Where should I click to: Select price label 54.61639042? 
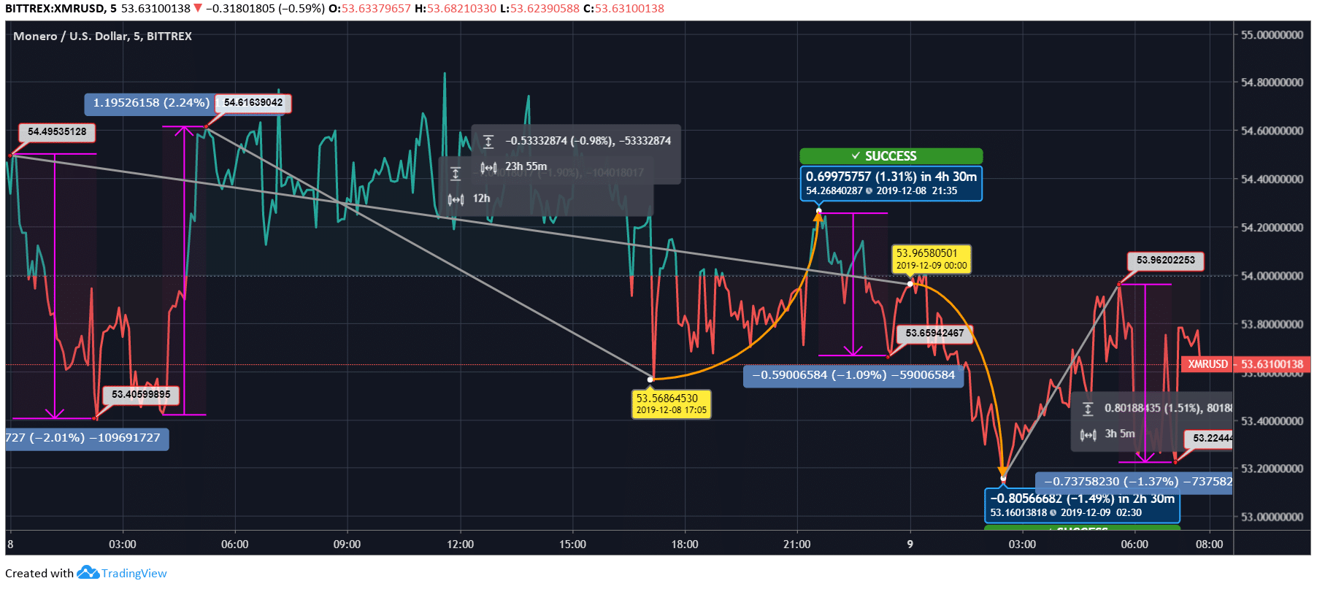[253, 103]
